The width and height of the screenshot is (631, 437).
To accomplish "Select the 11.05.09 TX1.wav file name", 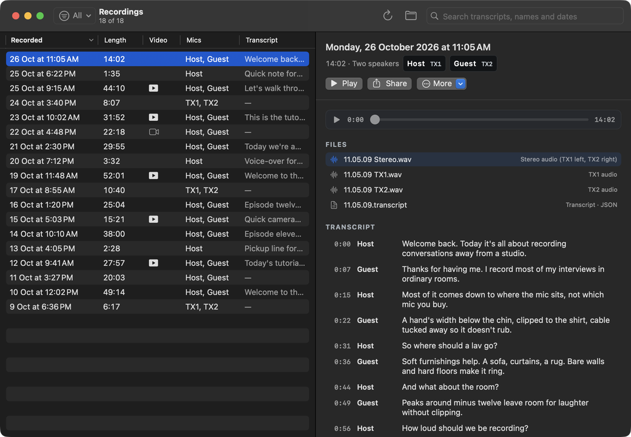I will pyautogui.click(x=373, y=175).
